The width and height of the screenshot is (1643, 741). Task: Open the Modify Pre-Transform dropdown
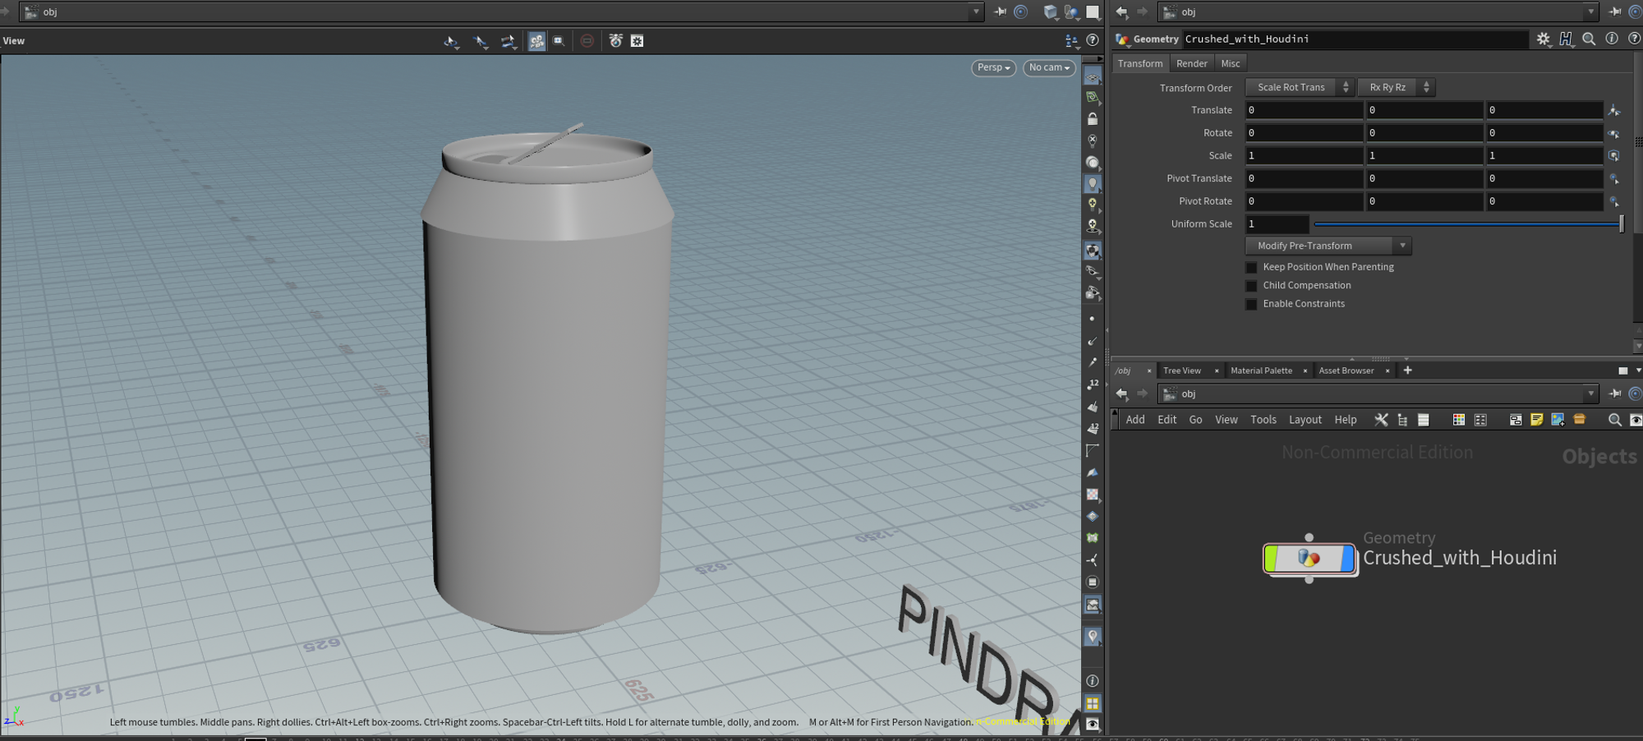pos(1328,246)
